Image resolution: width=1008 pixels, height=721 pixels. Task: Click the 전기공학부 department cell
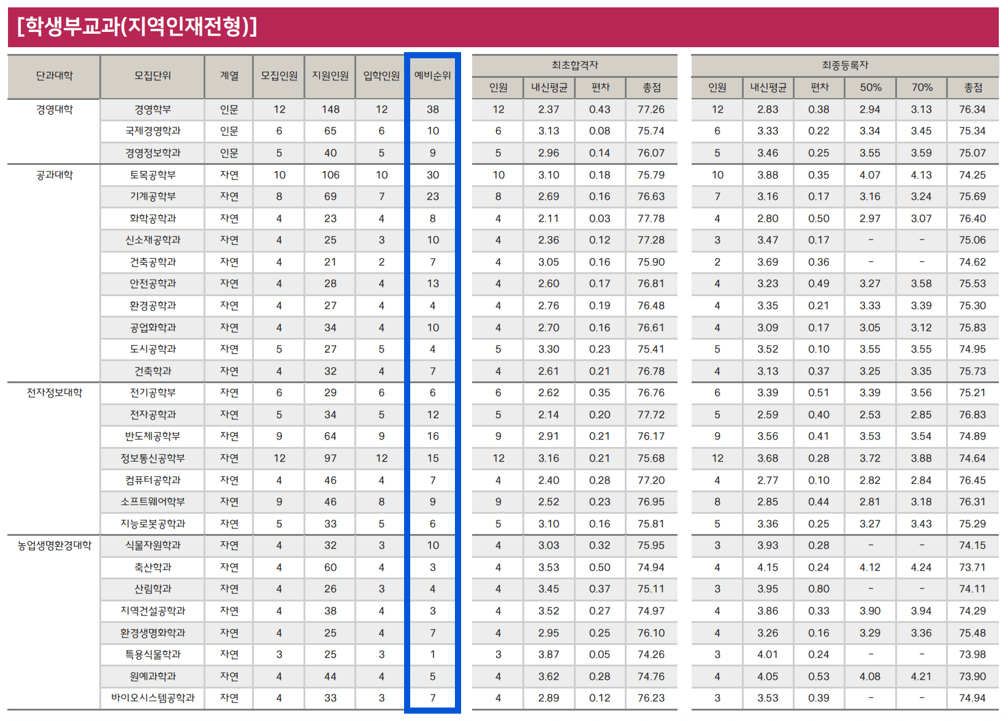153,393
